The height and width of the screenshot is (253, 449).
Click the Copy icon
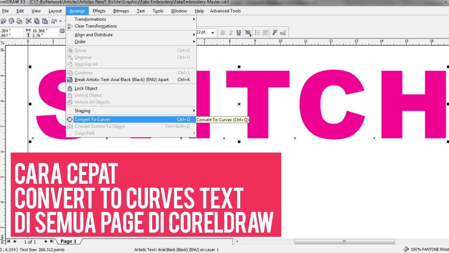(x=36, y=21)
